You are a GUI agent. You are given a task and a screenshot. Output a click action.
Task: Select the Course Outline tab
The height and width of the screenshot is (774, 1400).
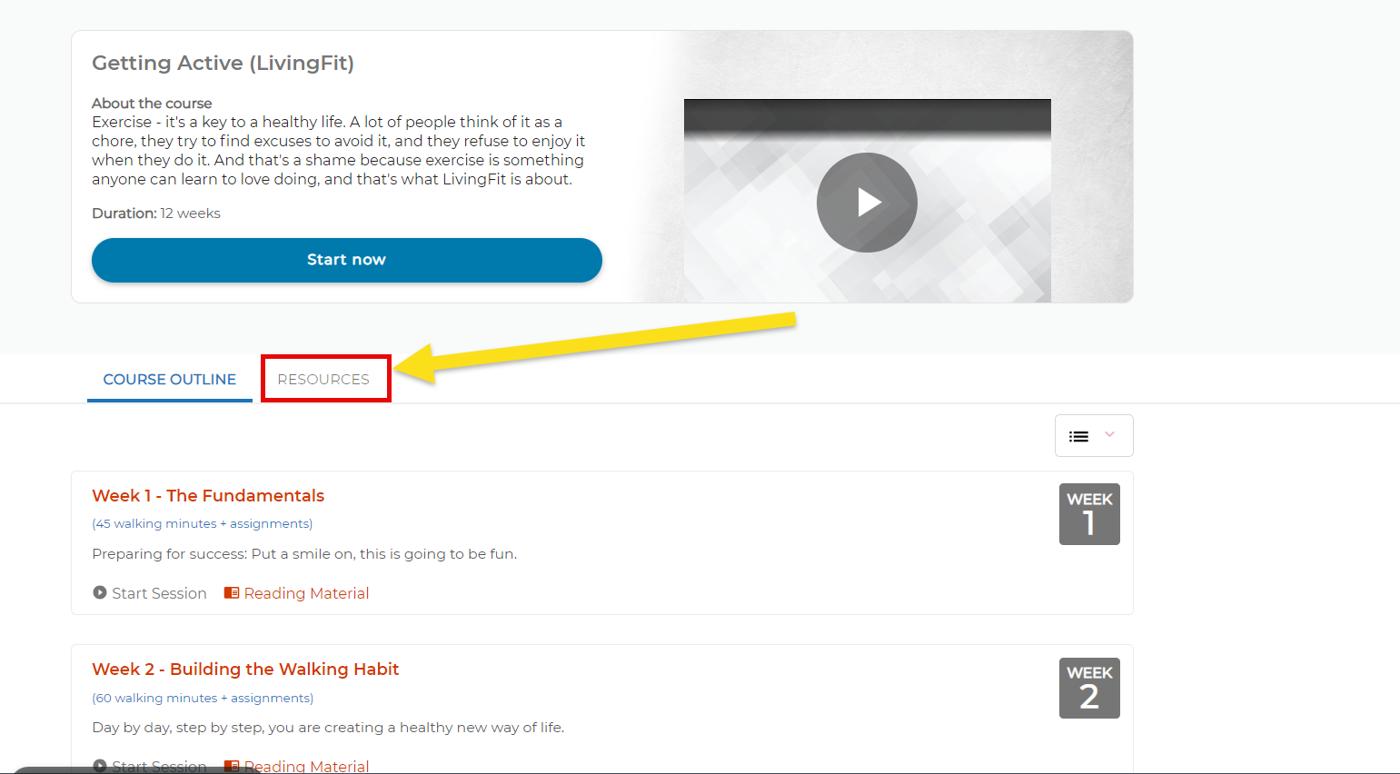170,380
